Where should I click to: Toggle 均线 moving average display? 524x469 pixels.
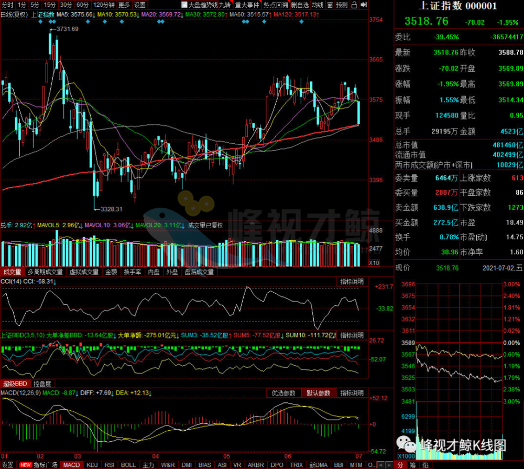click(318, 5)
